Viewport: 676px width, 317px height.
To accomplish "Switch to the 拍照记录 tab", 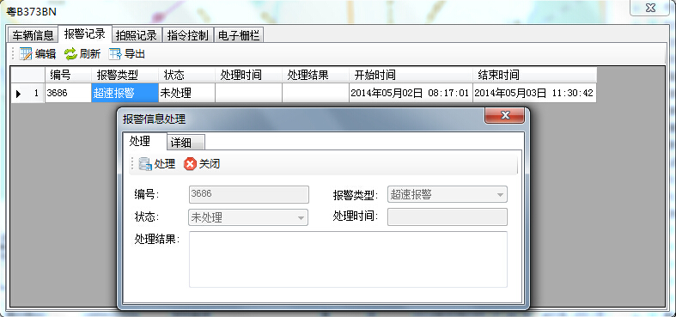I will pos(137,35).
